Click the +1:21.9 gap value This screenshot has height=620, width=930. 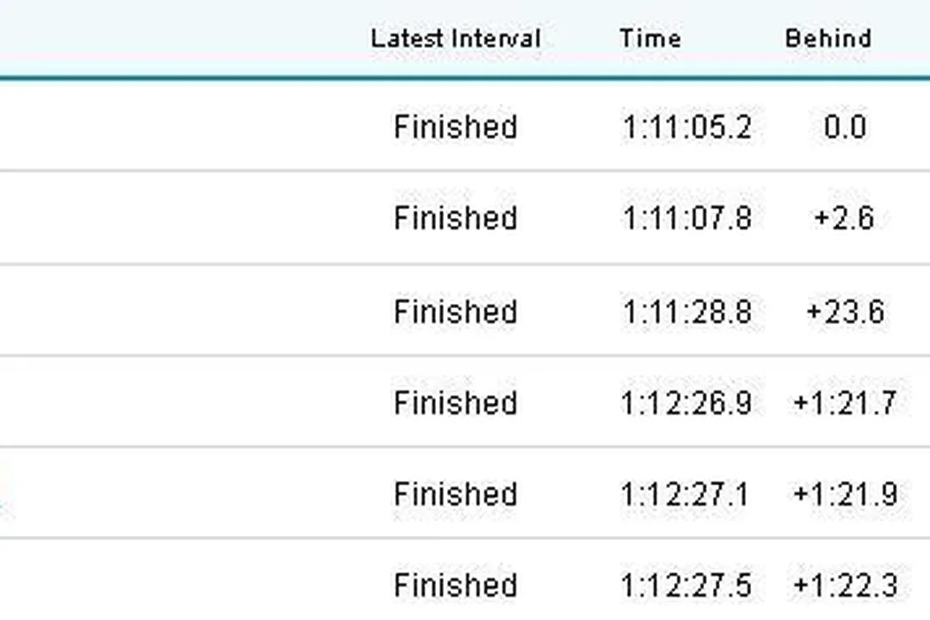(844, 493)
